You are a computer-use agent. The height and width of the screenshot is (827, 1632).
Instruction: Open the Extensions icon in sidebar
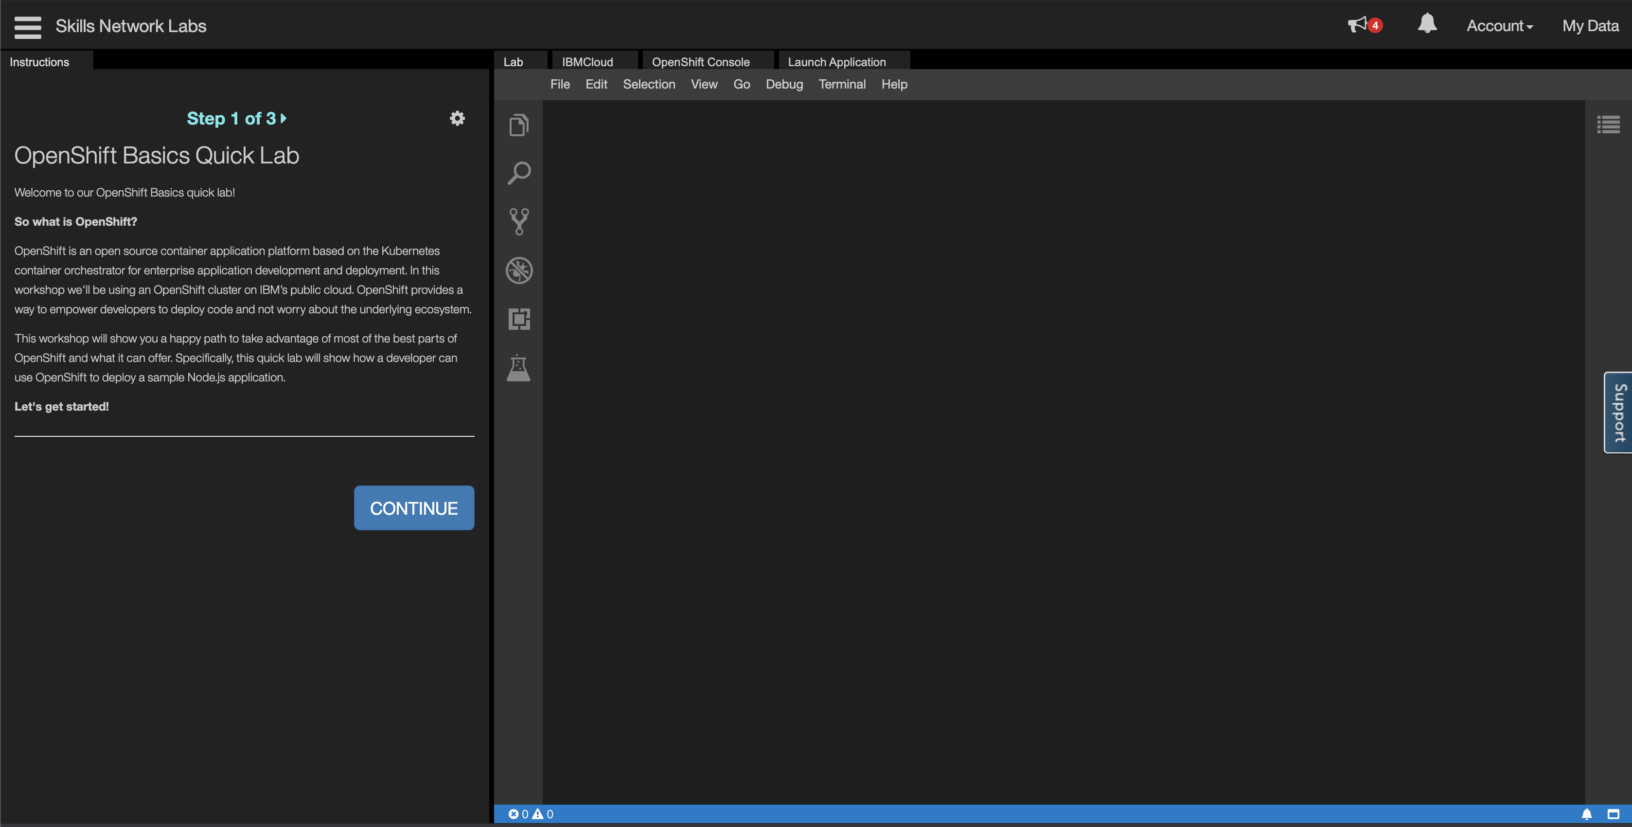519,319
